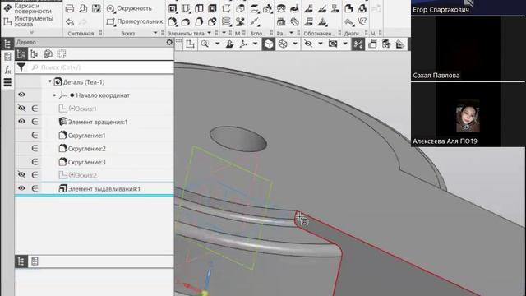The width and height of the screenshot is (526, 296).
Task: Switch to the model tree side tab
Action: click(7, 44)
